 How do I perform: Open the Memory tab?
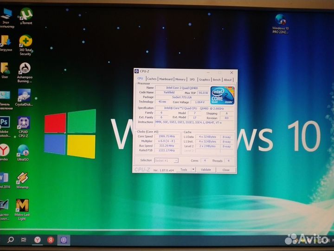[180, 79]
